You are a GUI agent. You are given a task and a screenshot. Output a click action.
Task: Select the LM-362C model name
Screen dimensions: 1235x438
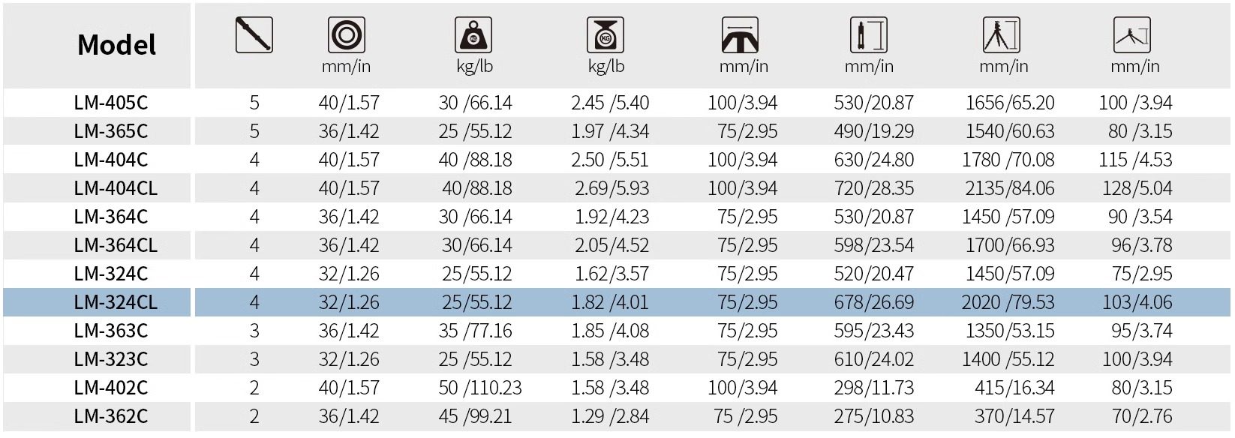(x=111, y=416)
